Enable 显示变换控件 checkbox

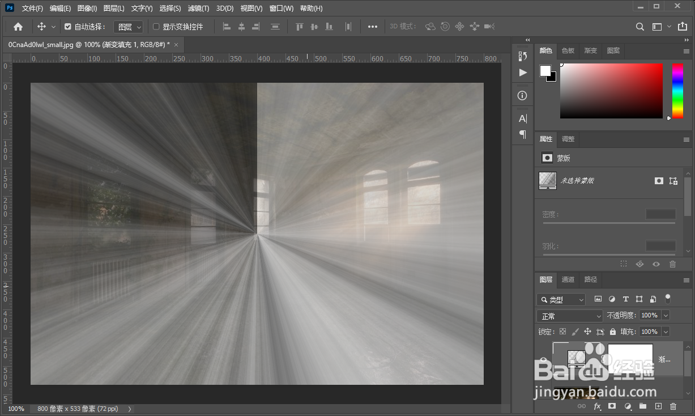(156, 27)
